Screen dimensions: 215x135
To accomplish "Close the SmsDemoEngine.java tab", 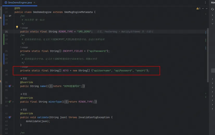I will click(35, 2).
